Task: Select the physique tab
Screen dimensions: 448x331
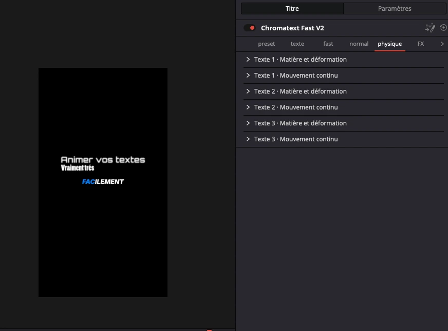Action: pos(390,44)
